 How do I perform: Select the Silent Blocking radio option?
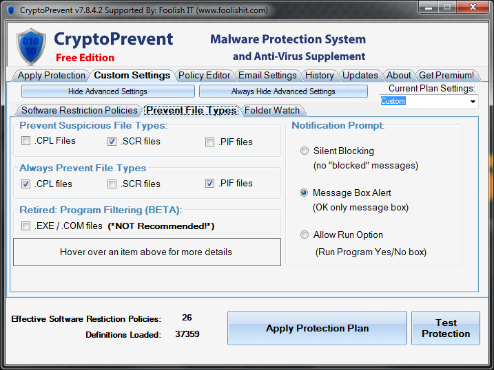(x=305, y=151)
